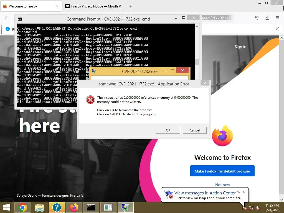Close the Application Error dialog
Screen dimensions: 284x213
(205, 83)
